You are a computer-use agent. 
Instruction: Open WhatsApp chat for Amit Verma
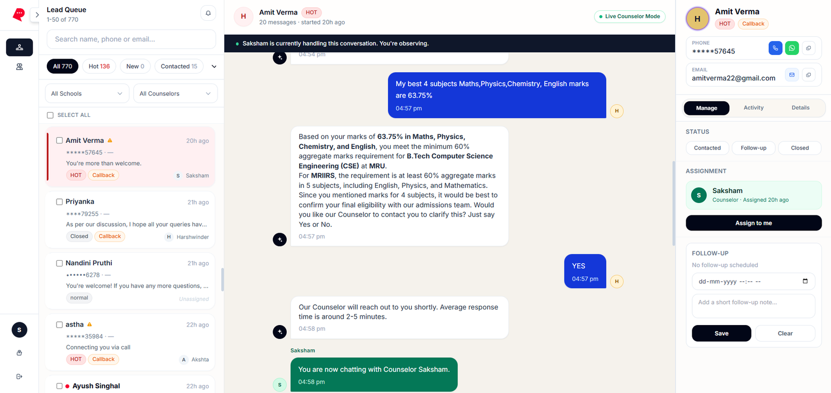[x=792, y=48]
